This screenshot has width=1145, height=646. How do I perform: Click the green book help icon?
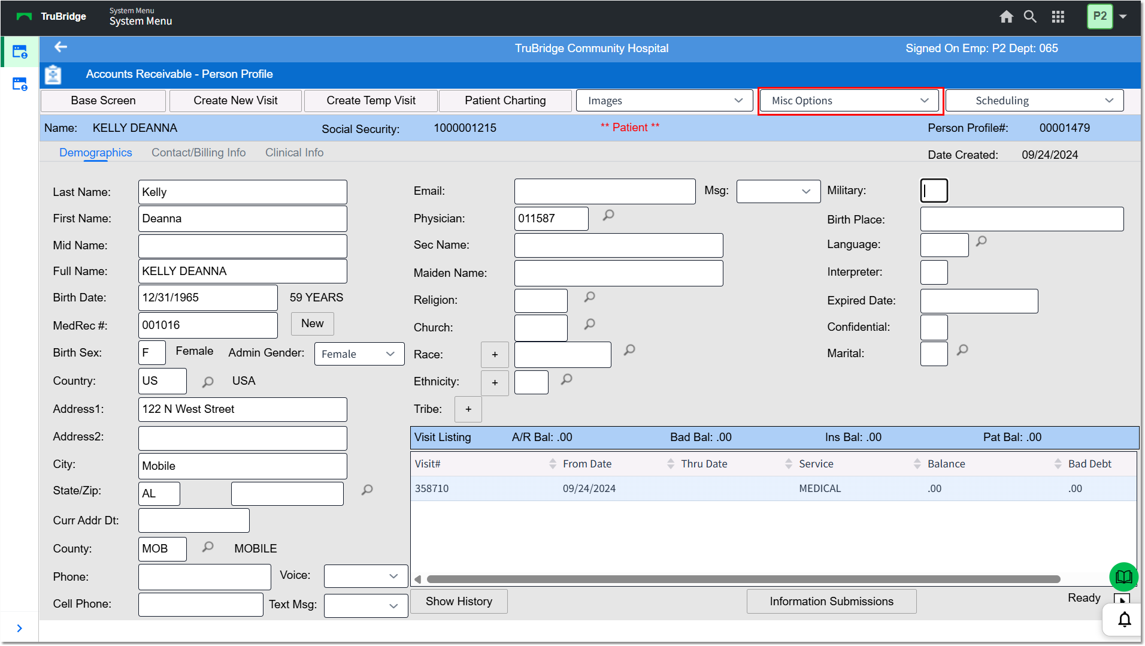[x=1123, y=576]
